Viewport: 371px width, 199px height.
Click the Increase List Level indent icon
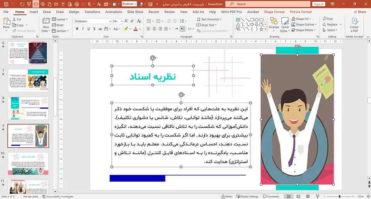[x=175, y=21]
